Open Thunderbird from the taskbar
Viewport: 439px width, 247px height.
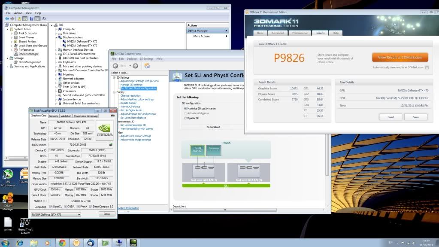[x=91, y=243]
